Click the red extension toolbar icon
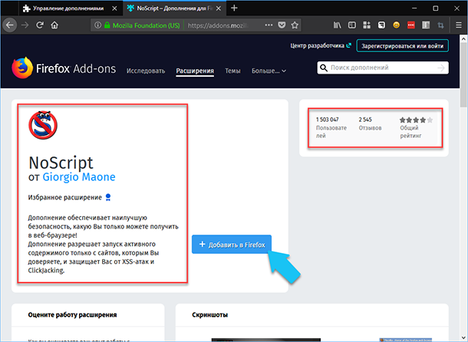The image size is (468, 342). pos(411,25)
